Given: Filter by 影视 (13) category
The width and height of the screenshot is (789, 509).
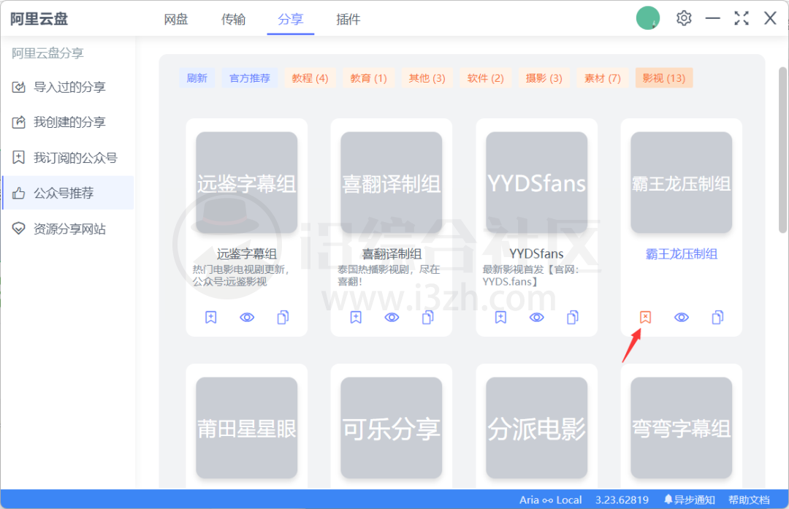Looking at the screenshot, I should click(663, 78).
